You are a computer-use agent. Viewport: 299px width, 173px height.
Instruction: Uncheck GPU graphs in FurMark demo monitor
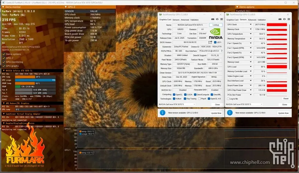click(4, 66)
